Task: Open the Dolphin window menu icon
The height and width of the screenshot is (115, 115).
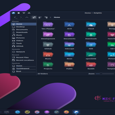Action: [14, 13]
